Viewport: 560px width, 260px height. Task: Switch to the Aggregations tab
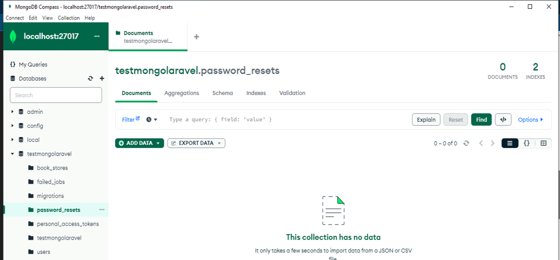(x=182, y=93)
